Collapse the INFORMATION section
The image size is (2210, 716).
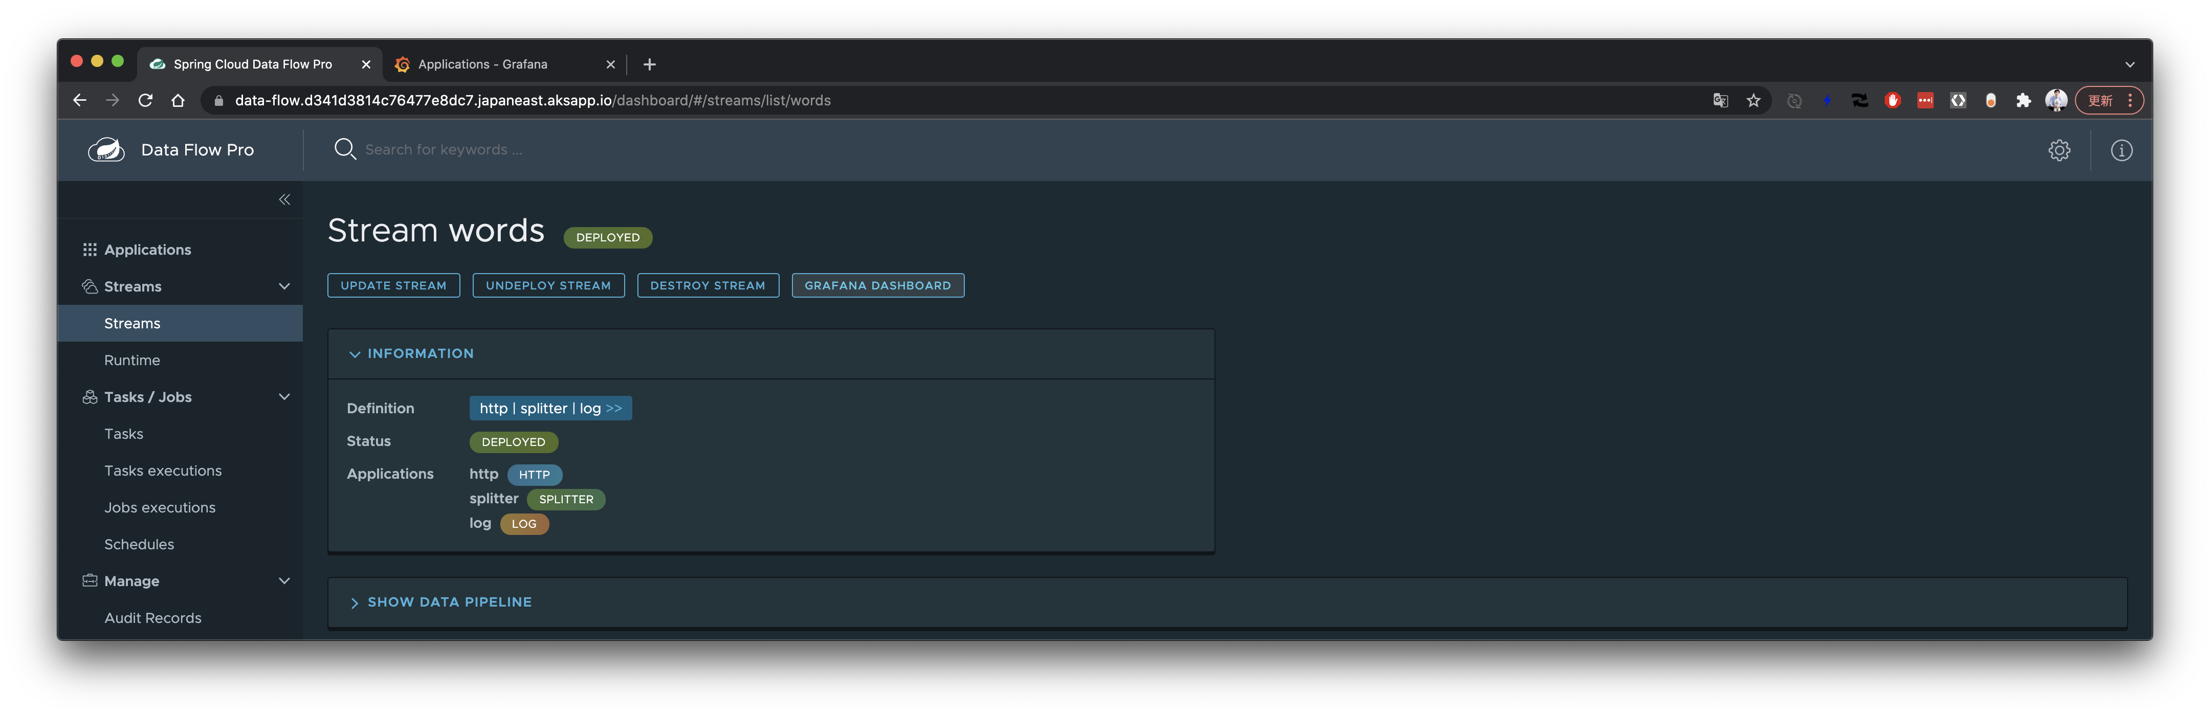411,353
